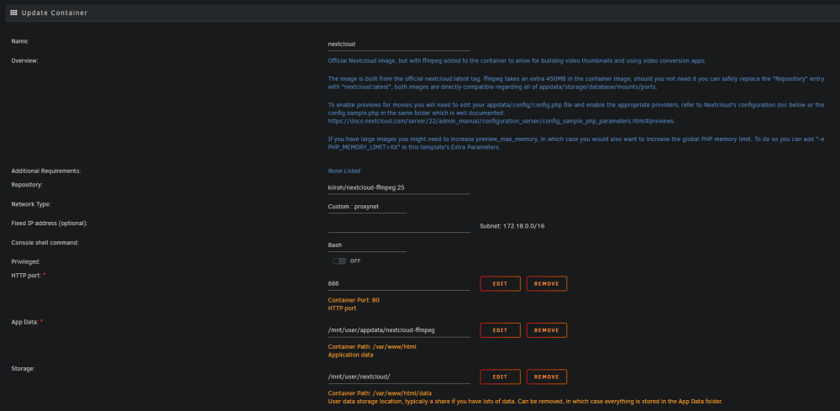
Task: Click the "Privileged:" label
Action: (26, 261)
